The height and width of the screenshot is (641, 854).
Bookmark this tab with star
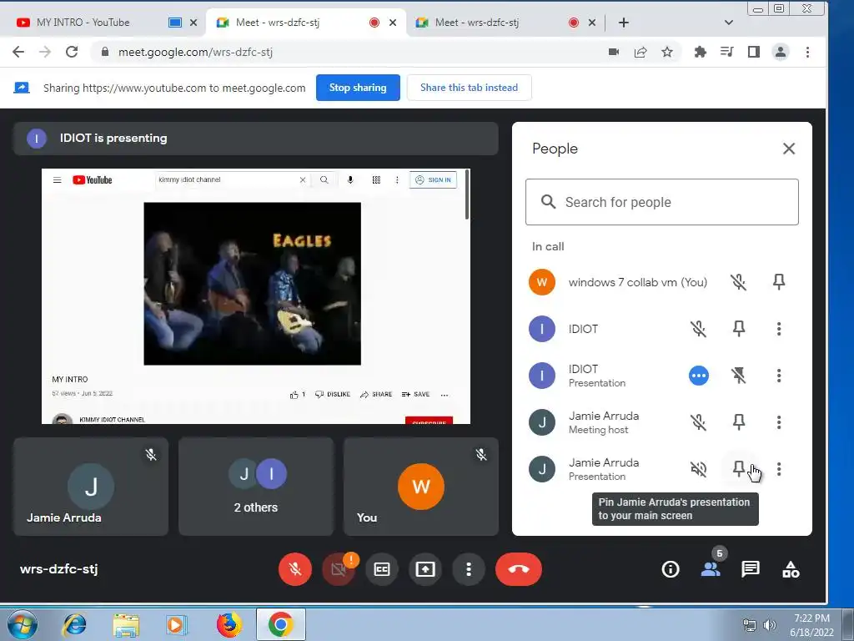[666, 52]
